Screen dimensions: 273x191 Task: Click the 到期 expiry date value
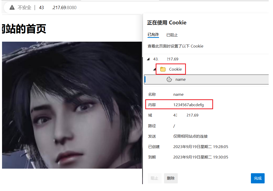pos(201,157)
